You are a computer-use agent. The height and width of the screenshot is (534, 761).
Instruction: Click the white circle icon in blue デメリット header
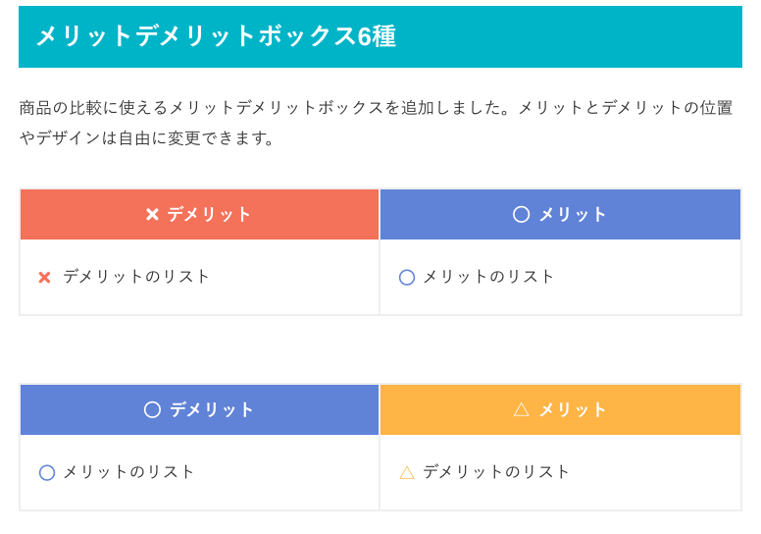point(152,409)
